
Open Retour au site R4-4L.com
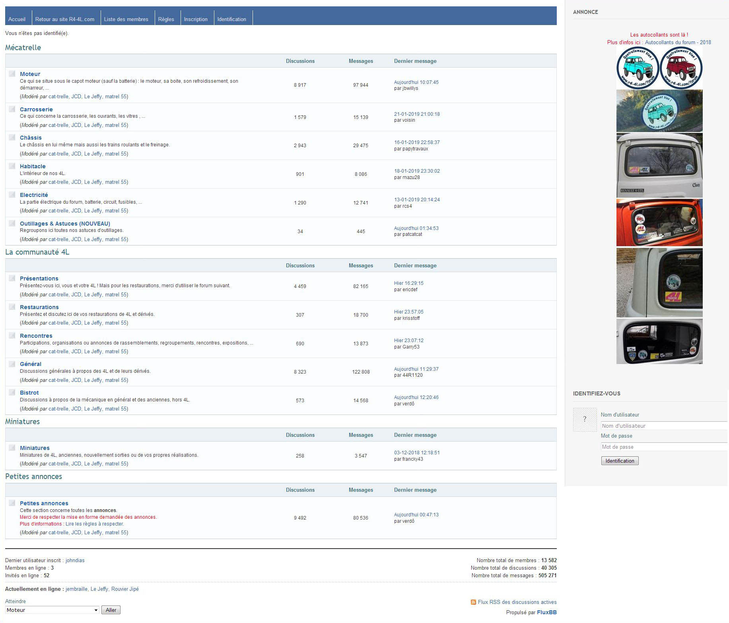[65, 19]
